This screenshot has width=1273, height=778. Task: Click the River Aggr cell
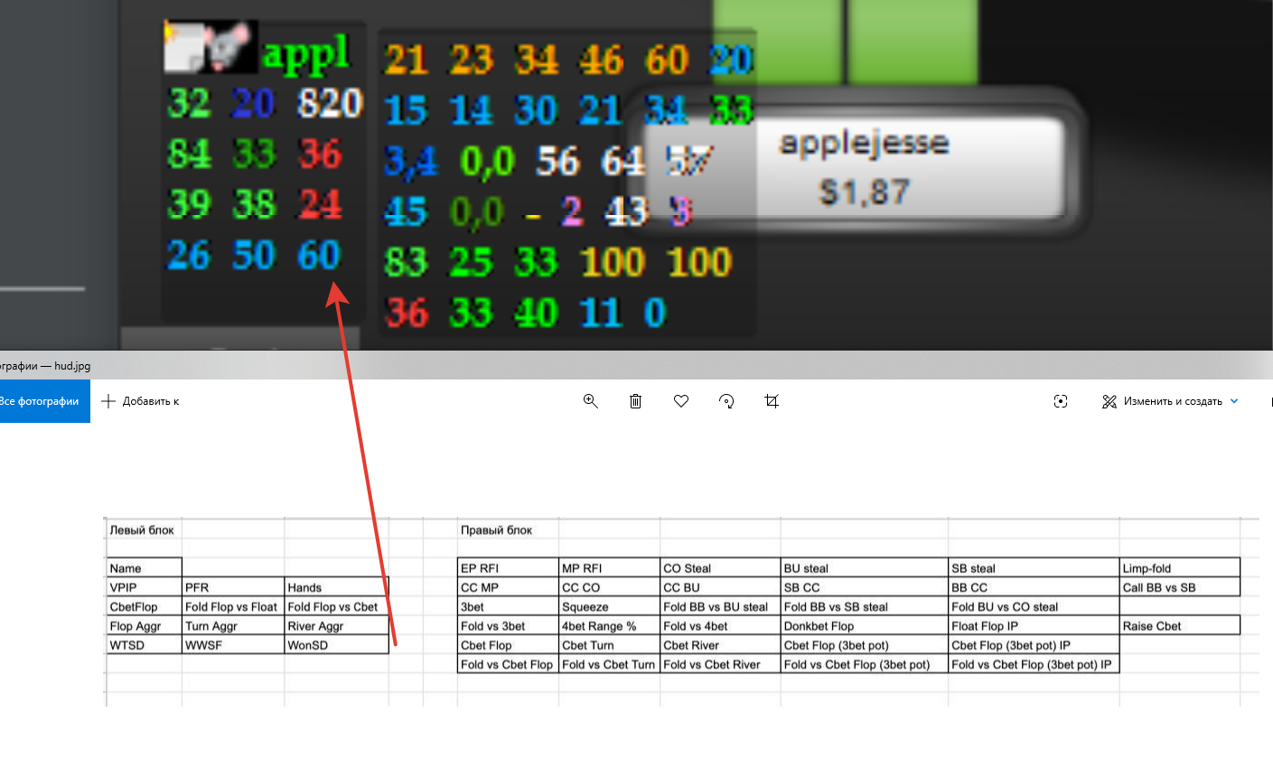pyautogui.click(x=336, y=625)
